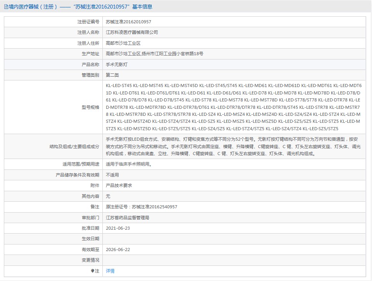The height and width of the screenshot is (281, 372).
Task: Click the approval date 2021-06-23
Action: click(118, 228)
